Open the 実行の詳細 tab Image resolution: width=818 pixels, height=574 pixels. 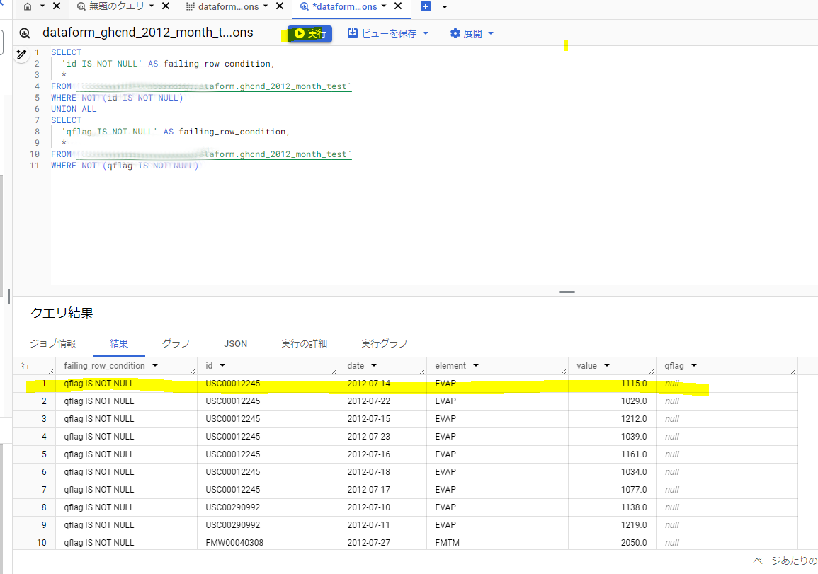click(x=304, y=343)
